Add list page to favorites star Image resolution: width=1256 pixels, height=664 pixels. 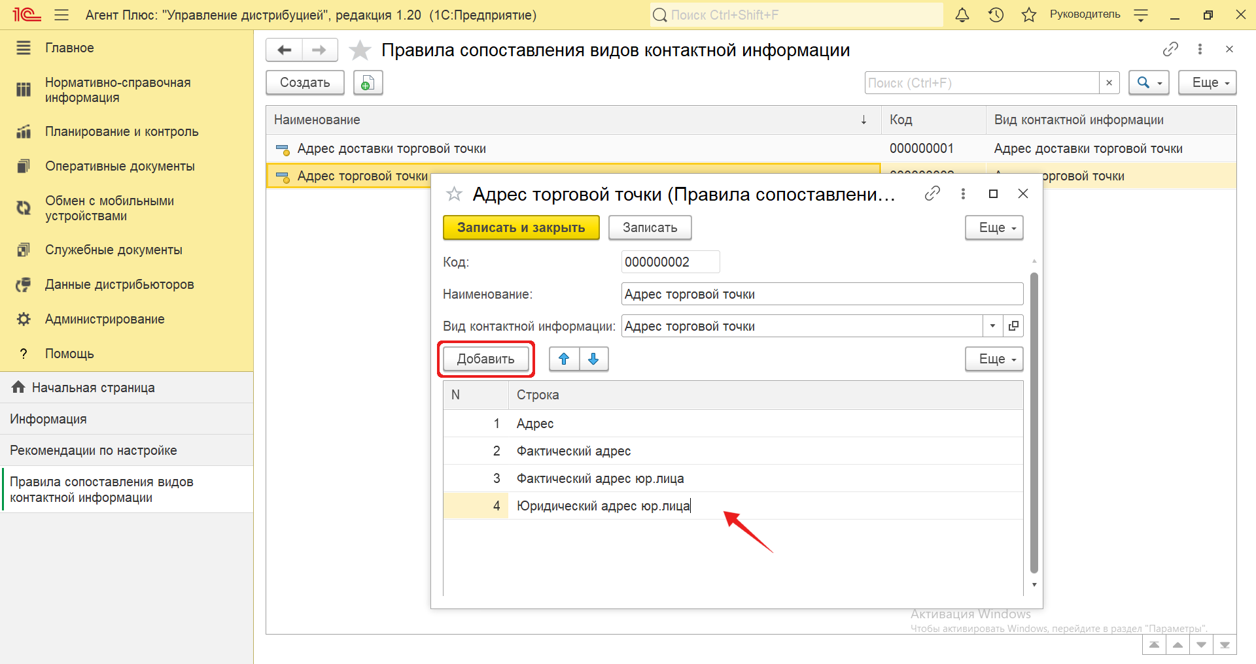point(360,50)
